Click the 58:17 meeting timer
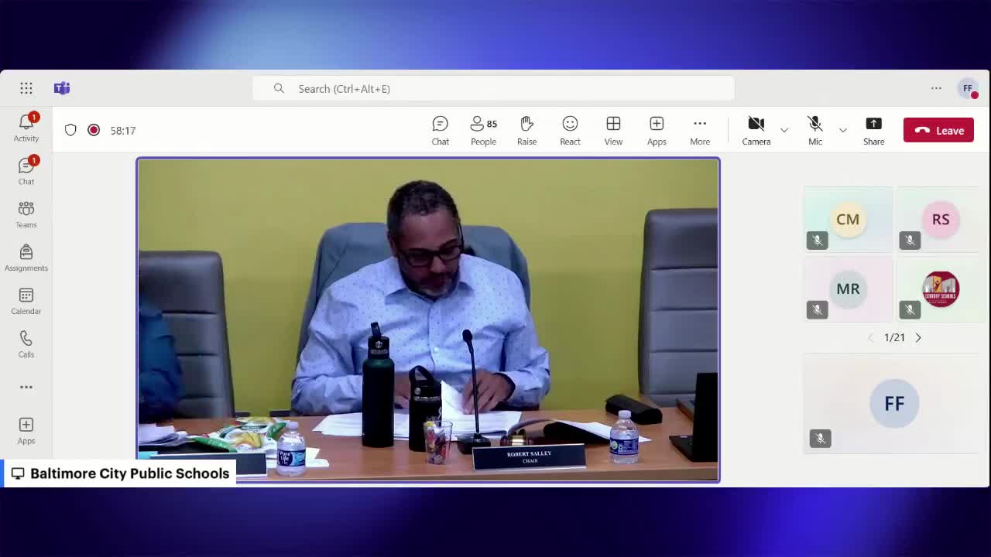991x557 pixels. pyautogui.click(x=123, y=130)
